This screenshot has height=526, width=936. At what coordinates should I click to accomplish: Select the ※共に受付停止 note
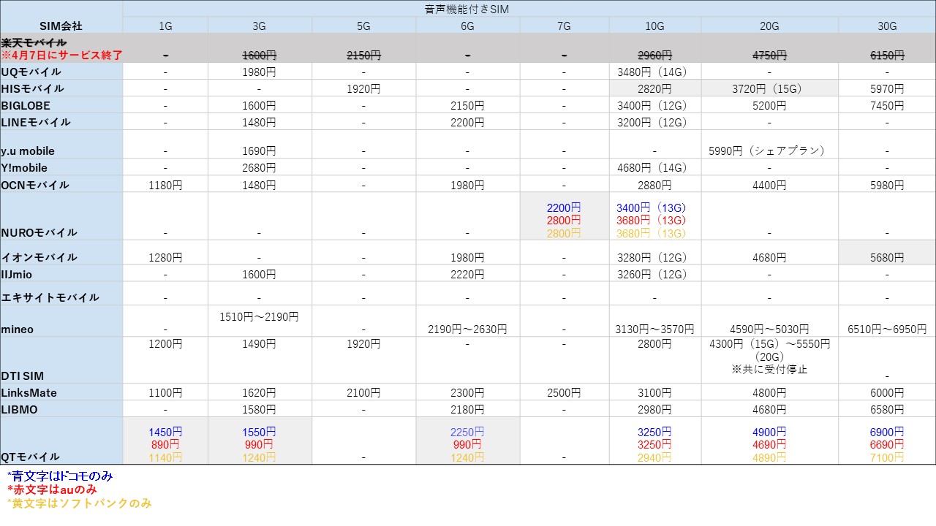click(x=769, y=369)
